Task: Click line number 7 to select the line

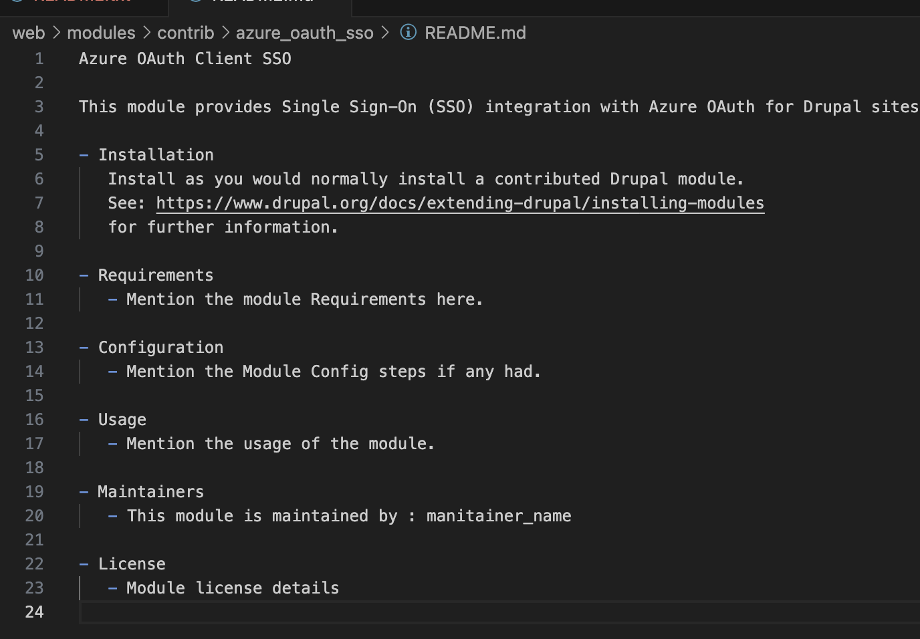Action: pyautogui.click(x=39, y=203)
